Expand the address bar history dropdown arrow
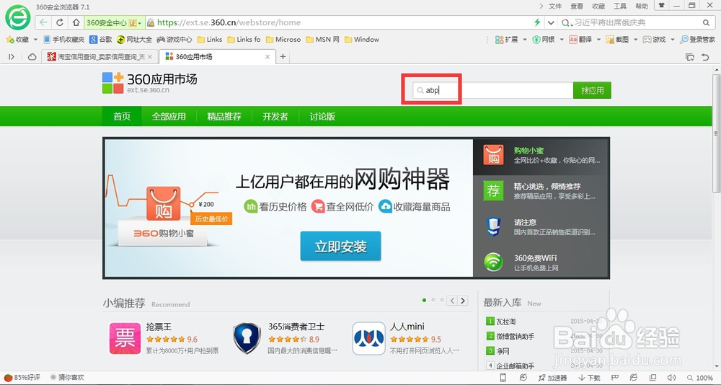721x385 pixels. click(551, 22)
